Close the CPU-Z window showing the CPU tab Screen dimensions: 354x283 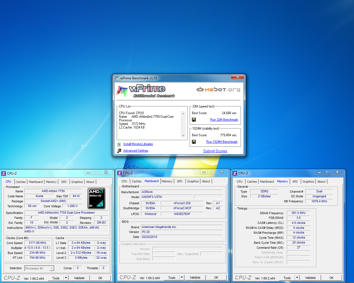click(106, 172)
